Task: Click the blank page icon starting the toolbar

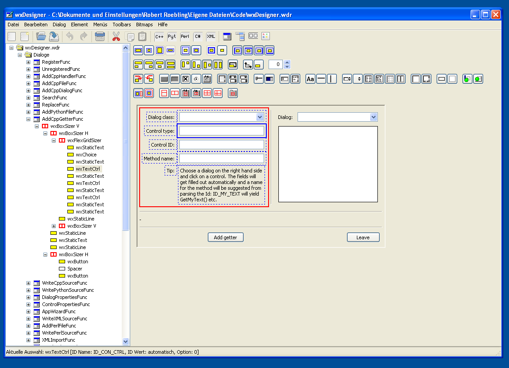Action: (12, 37)
